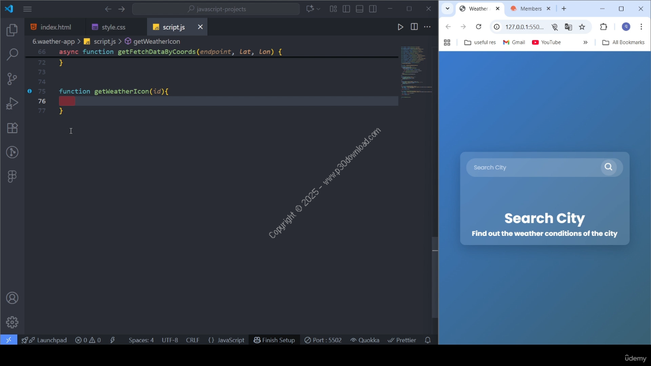The width and height of the screenshot is (651, 366).
Task: Click the Split Editor icon
Action: (x=414, y=27)
